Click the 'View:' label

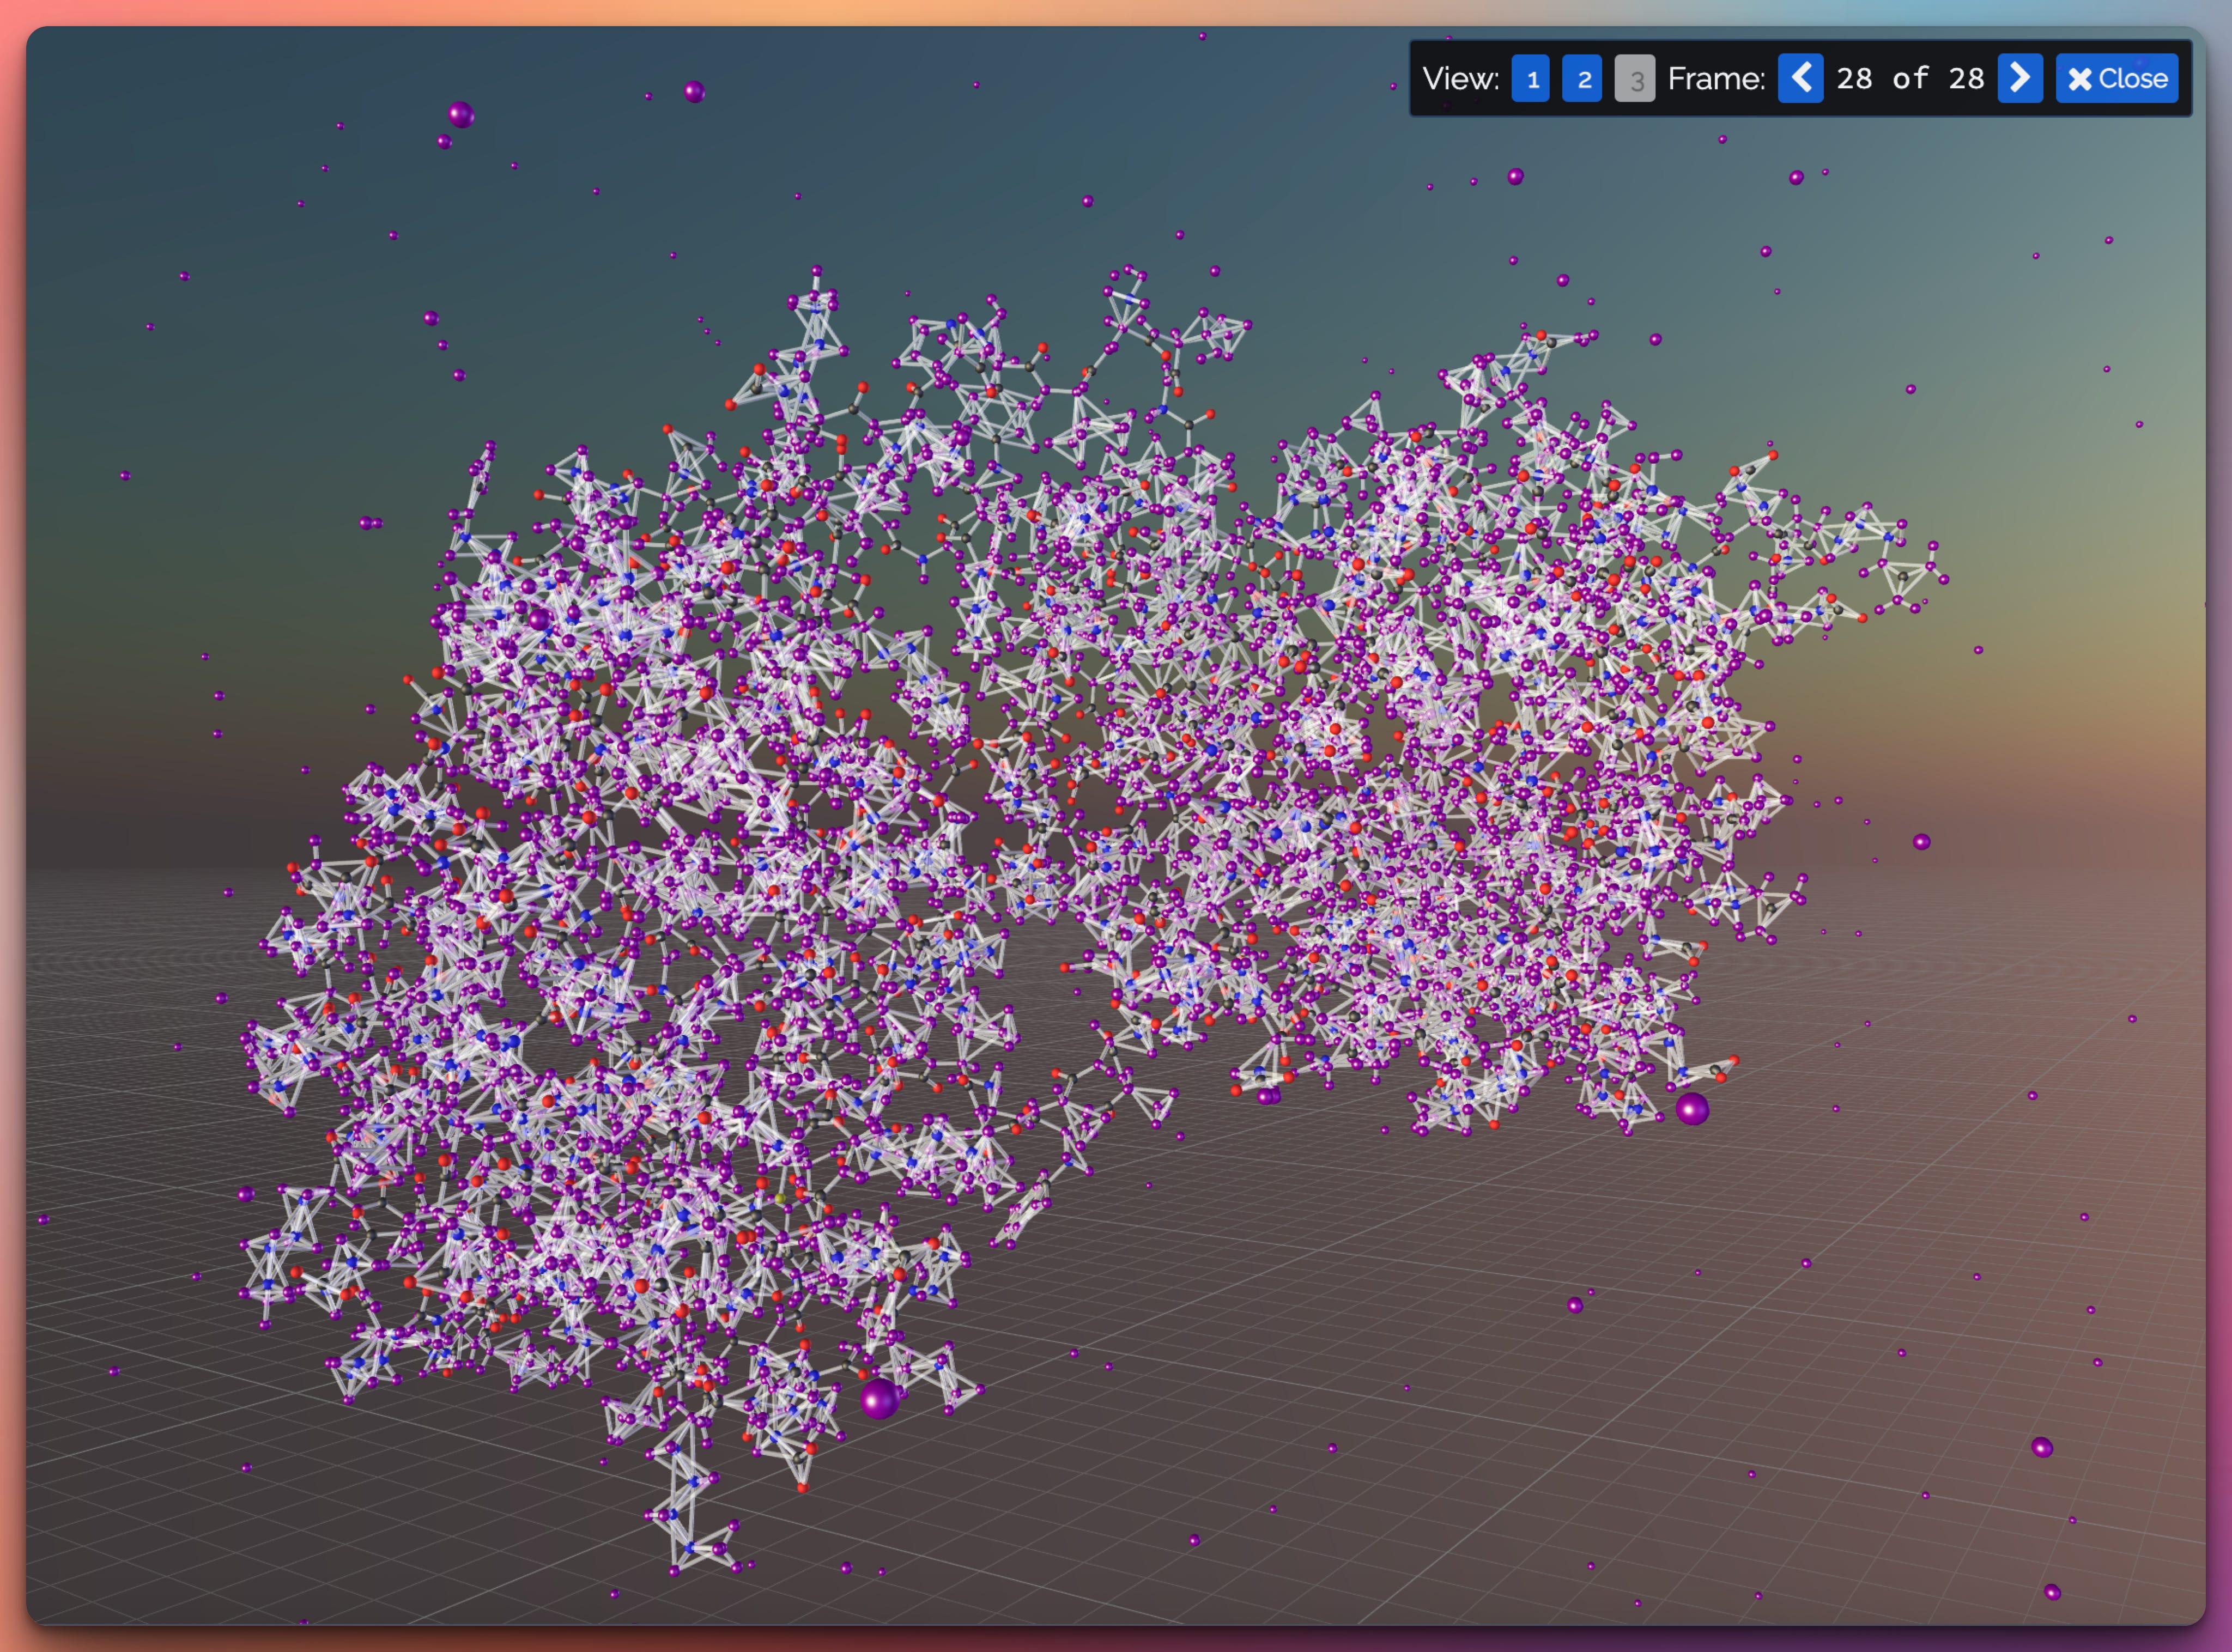(x=1461, y=78)
